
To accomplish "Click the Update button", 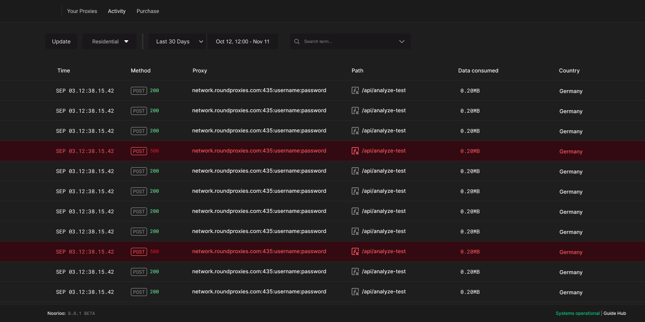I will 61,42.
